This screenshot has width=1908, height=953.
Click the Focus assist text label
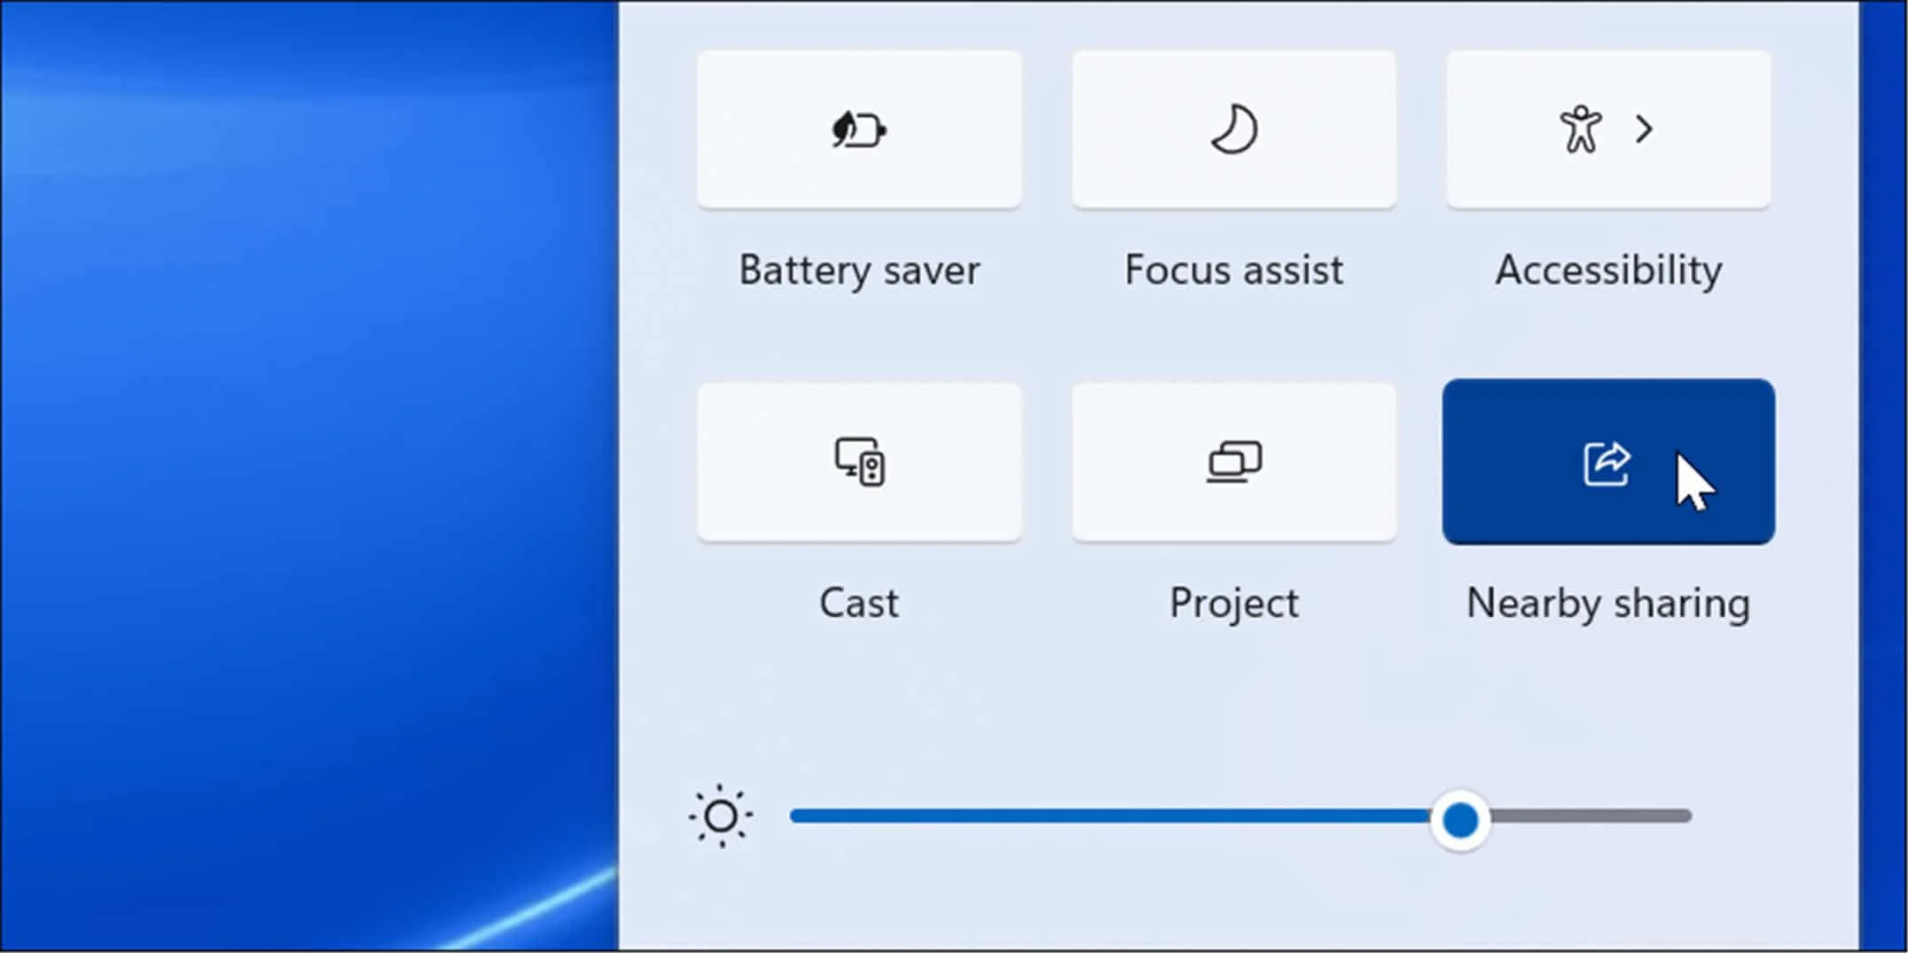click(1233, 269)
